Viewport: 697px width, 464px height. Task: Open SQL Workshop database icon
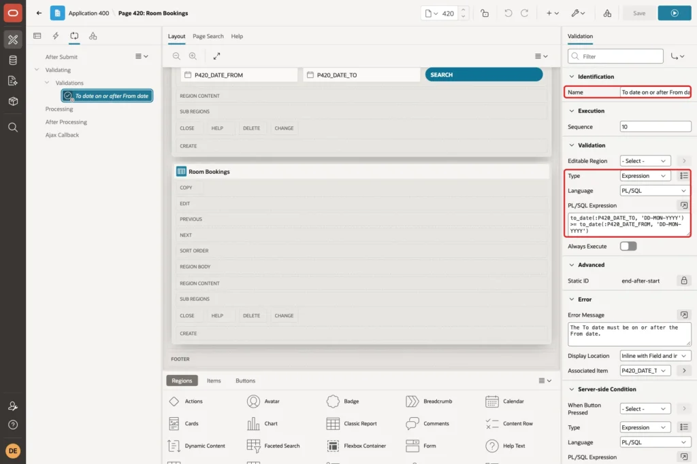(13, 60)
